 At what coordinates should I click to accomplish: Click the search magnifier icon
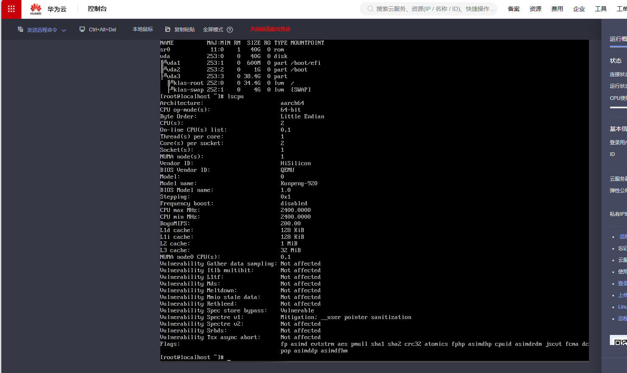point(370,9)
